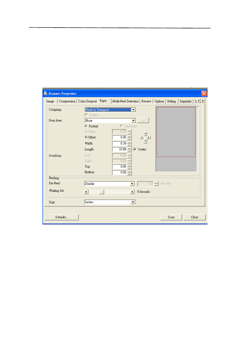This screenshot has height=351, width=250.
Task: Increase the OverScan Bottom value
Action: coord(129,171)
